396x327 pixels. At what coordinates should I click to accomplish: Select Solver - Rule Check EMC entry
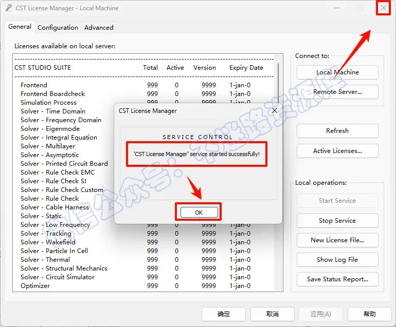[58, 172]
